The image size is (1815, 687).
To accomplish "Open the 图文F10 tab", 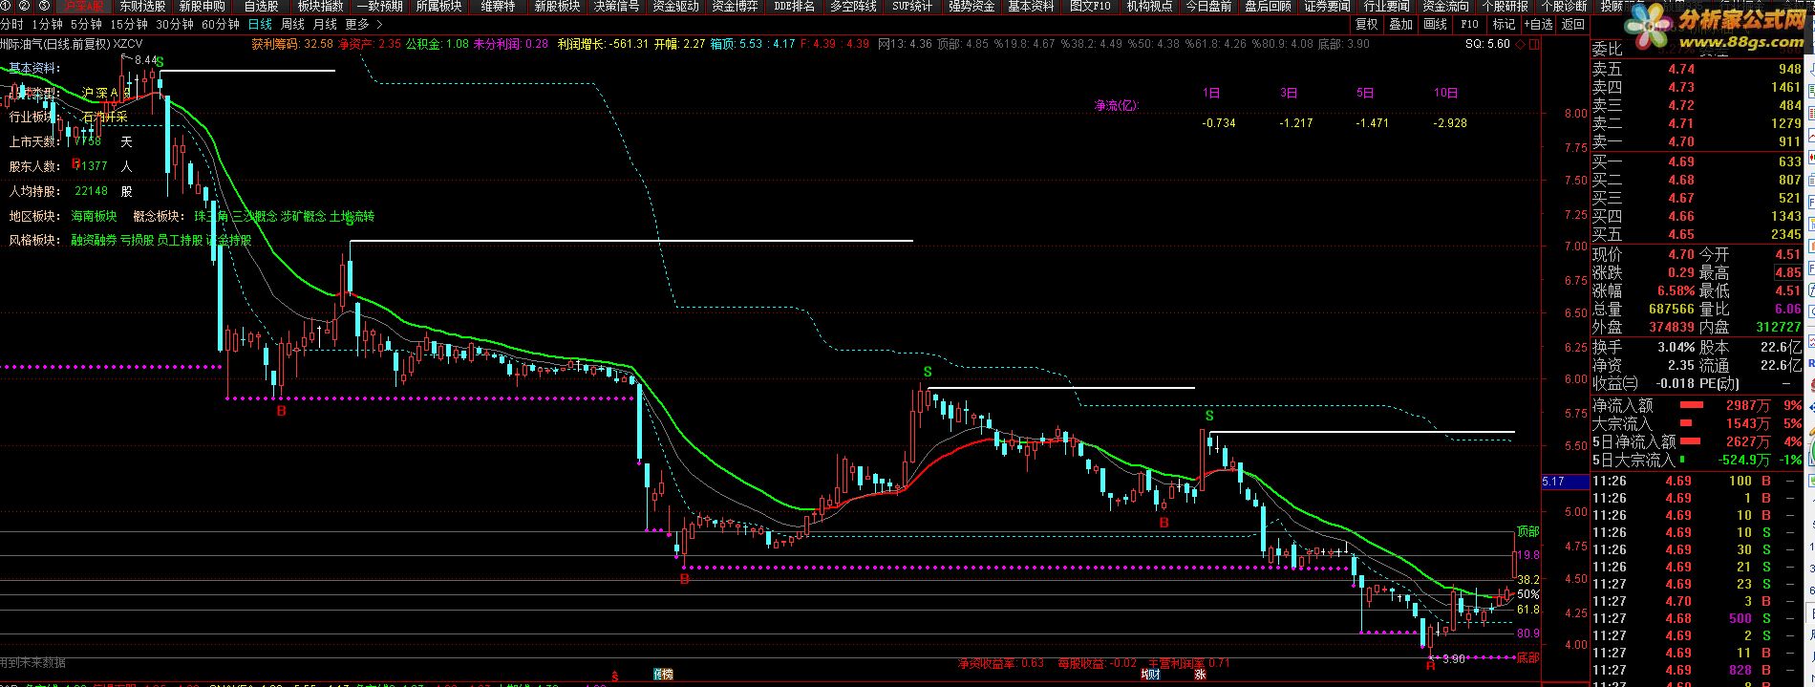I will [x=1090, y=6].
